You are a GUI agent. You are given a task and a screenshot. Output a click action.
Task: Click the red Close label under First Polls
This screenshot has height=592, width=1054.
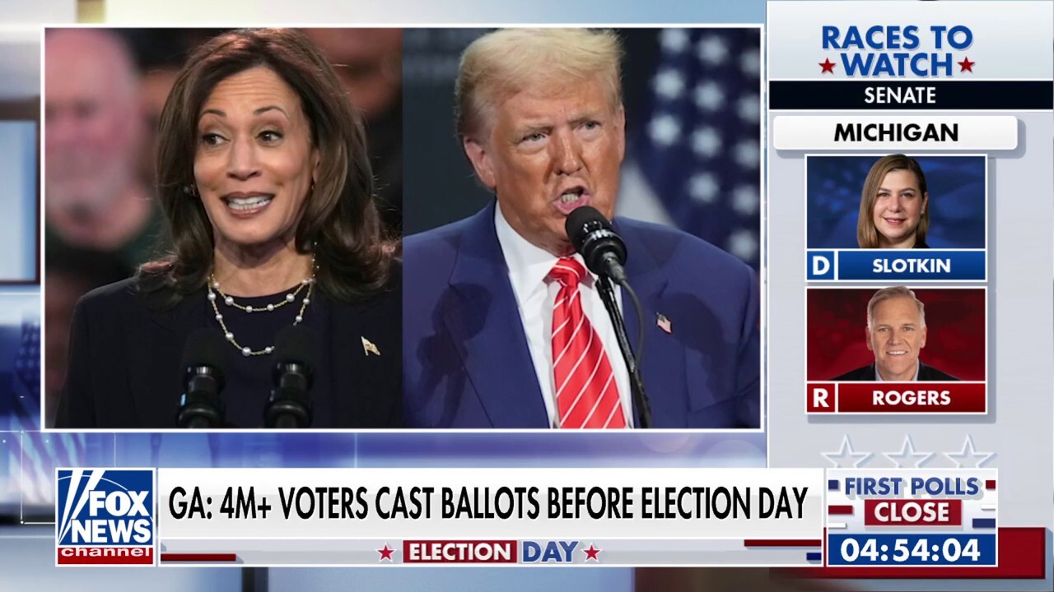[x=912, y=513]
